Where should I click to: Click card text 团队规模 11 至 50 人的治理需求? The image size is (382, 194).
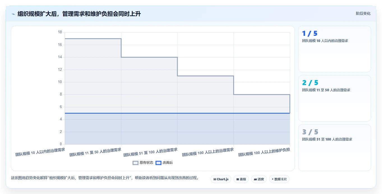click(326, 90)
